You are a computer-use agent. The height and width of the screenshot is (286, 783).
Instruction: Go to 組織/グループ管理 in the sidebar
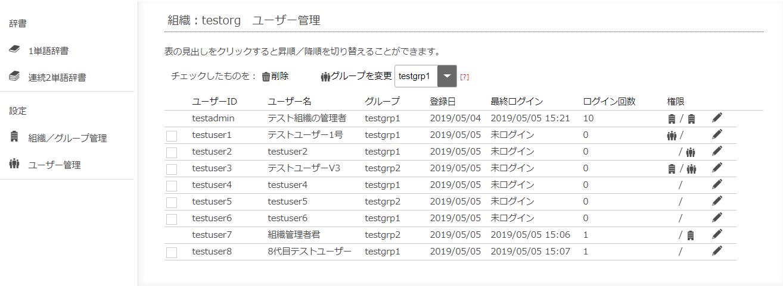coord(67,138)
